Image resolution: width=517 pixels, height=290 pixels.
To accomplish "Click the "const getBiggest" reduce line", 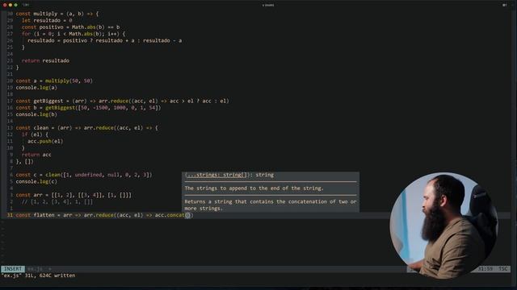I will coord(122,101).
